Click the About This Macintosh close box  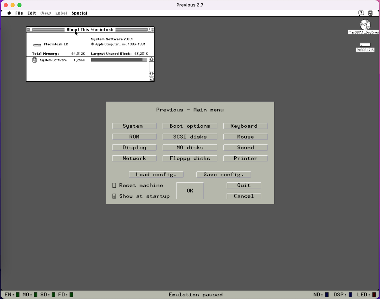31,30
